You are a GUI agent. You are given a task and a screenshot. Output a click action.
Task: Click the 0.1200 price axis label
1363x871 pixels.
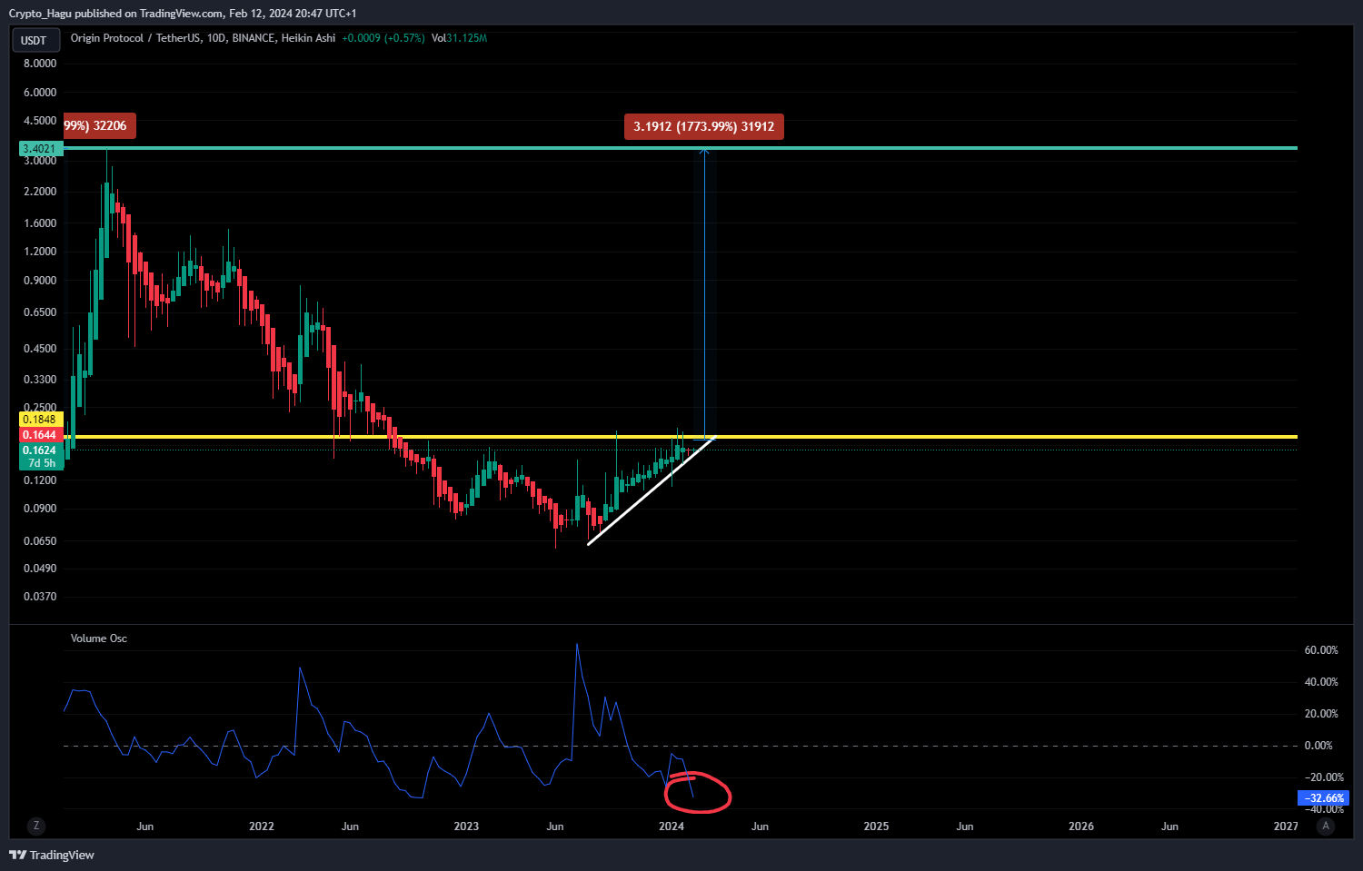click(x=40, y=480)
